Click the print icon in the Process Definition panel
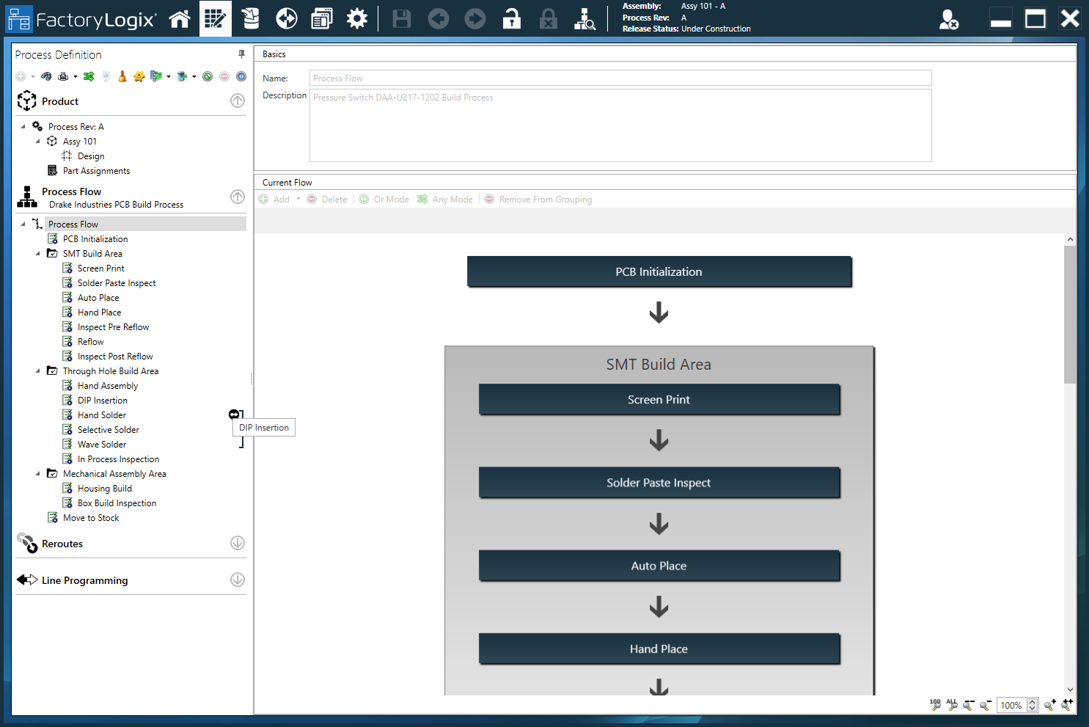 point(63,76)
